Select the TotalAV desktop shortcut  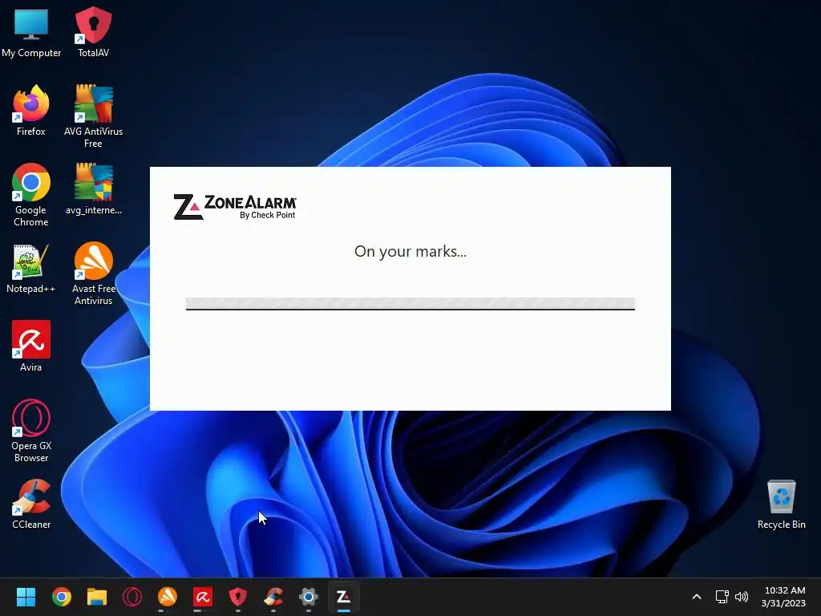(x=93, y=32)
